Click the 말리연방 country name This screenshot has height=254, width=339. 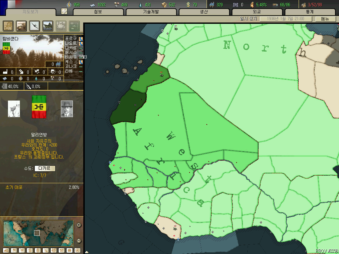pyautogui.click(x=39, y=135)
